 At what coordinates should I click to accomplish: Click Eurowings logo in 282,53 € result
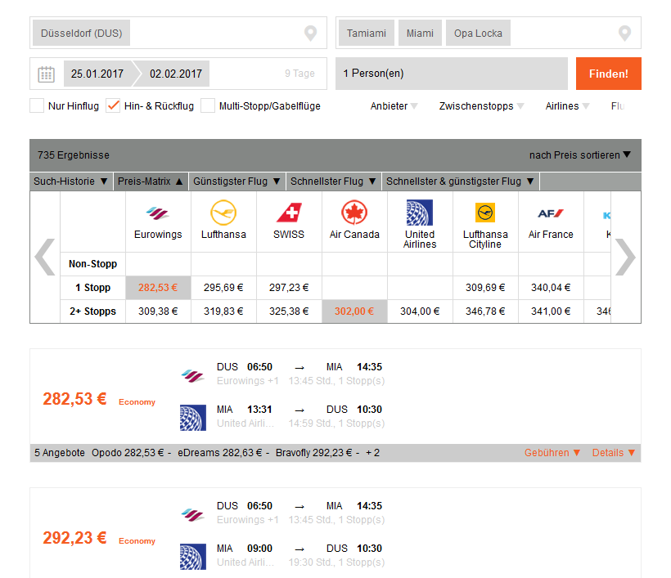click(192, 376)
